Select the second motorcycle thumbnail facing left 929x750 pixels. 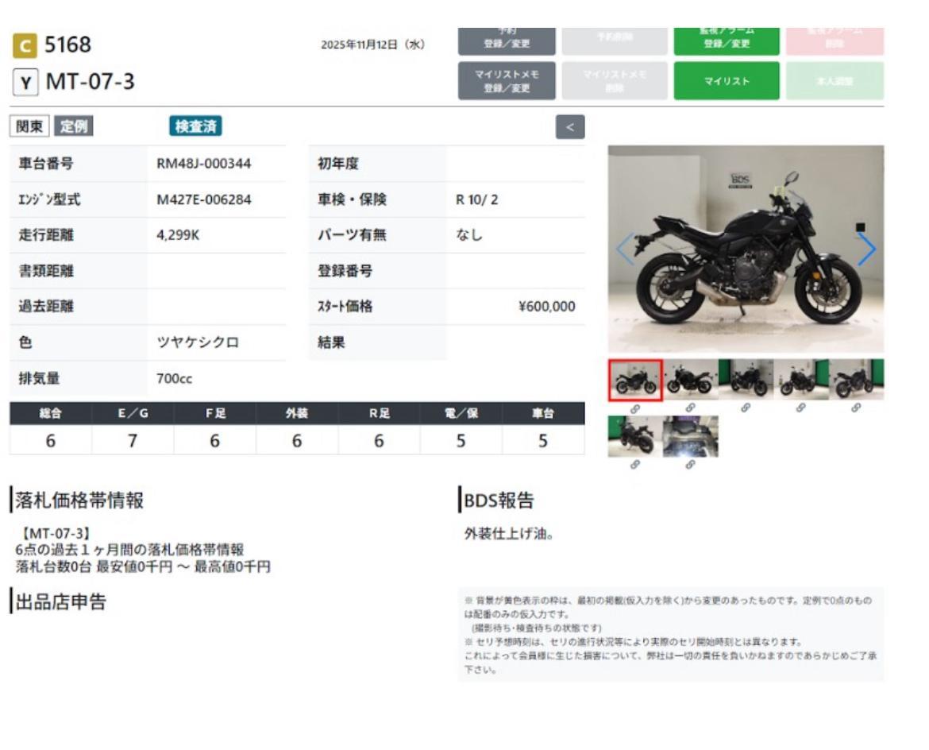tap(690, 380)
